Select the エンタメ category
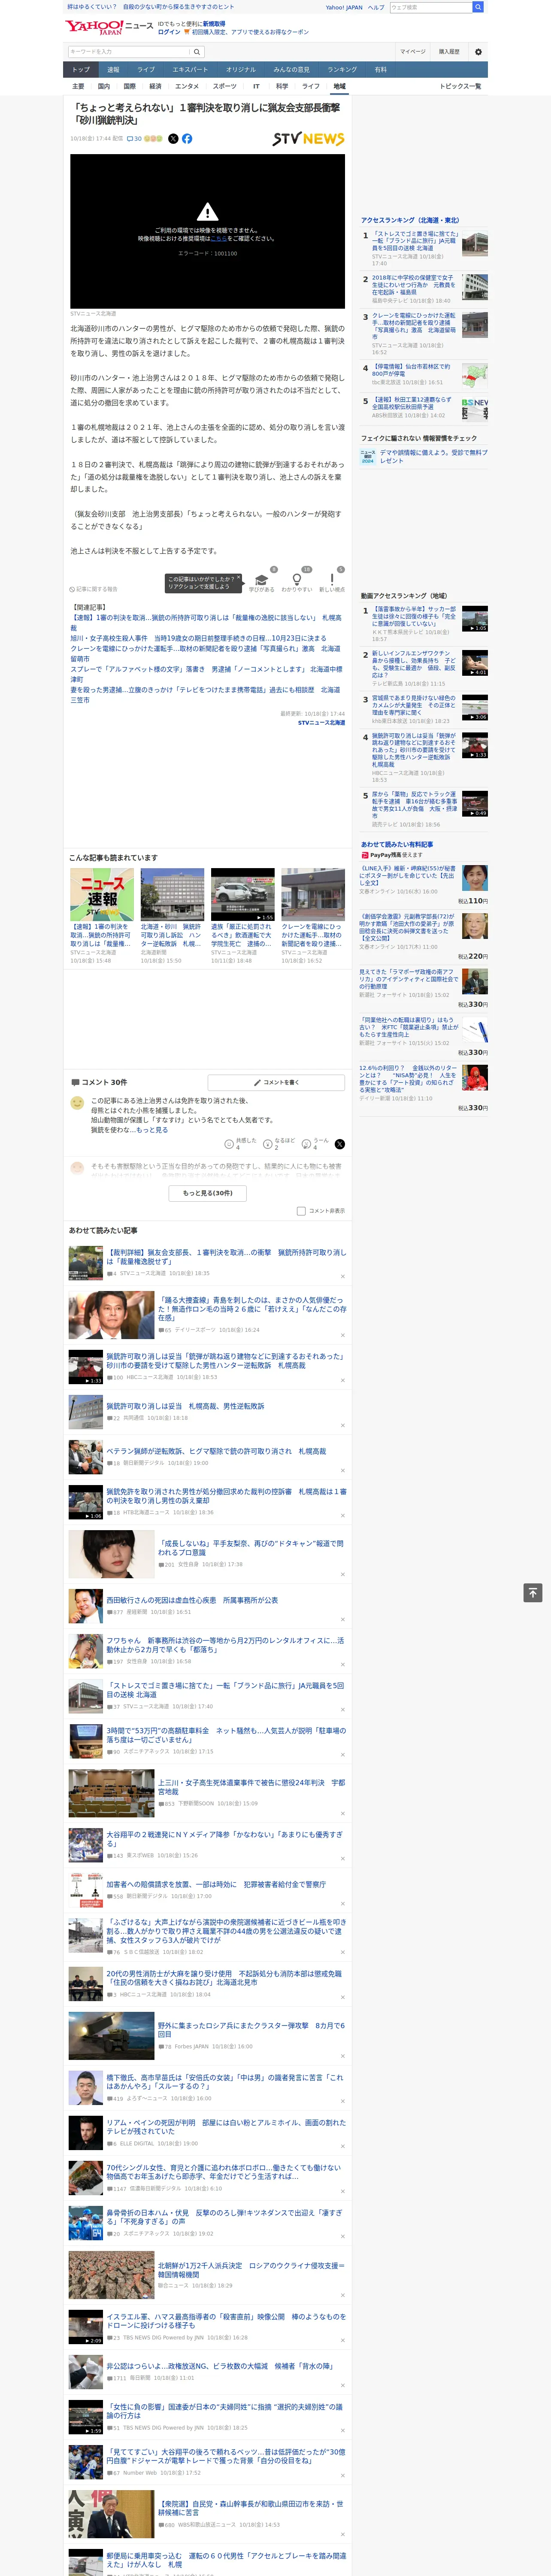Image resolution: width=551 pixels, height=2576 pixels. [187, 86]
